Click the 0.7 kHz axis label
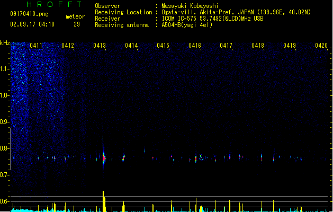The width and height of the screenshot is (333, 212). click(x=4, y=175)
